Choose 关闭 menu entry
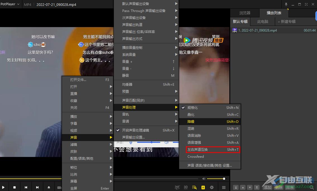The width and height of the screenshot is (317, 191). click(x=88, y=108)
